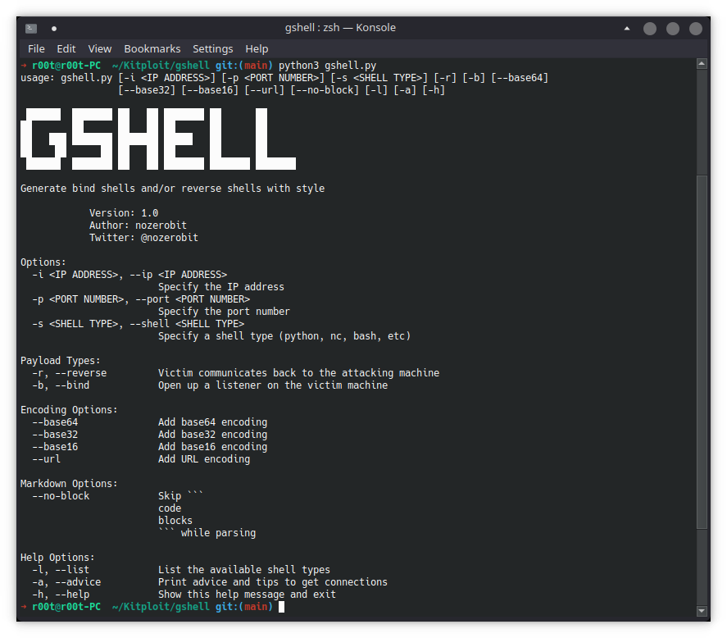Click the '-l, --list' option

[61, 570]
